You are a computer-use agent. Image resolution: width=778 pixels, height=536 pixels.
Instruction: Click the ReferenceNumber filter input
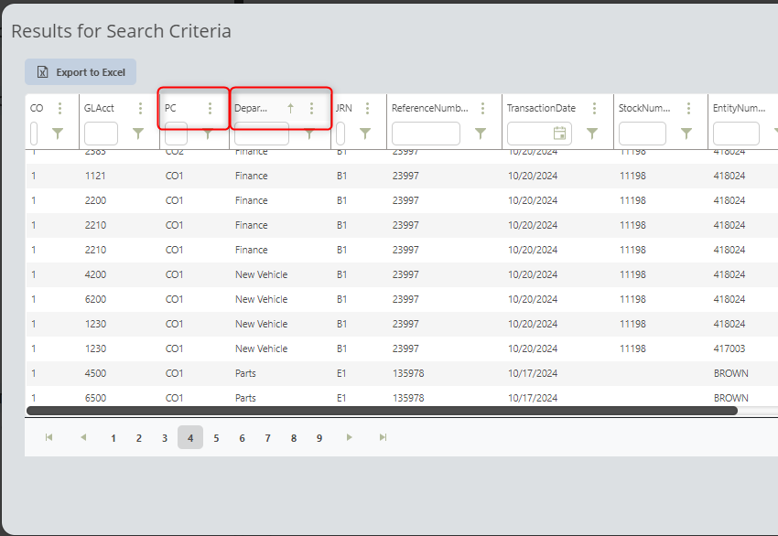426,134
